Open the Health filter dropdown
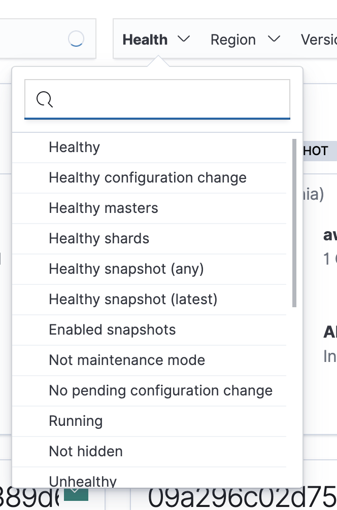This screenshot has width=337, height=510. (156, 39)
